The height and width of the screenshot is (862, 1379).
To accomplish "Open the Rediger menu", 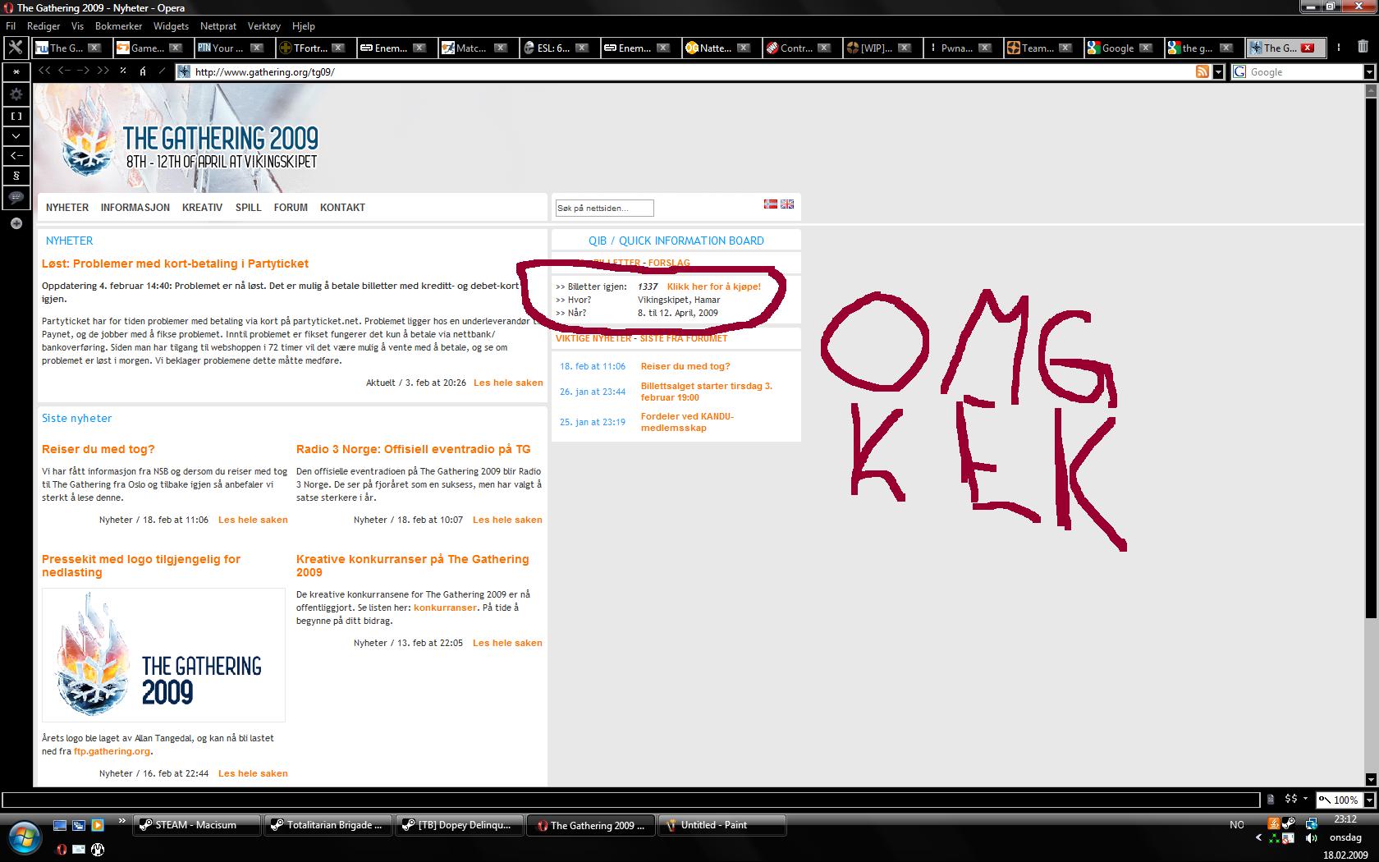I will [x=44, y=26].
